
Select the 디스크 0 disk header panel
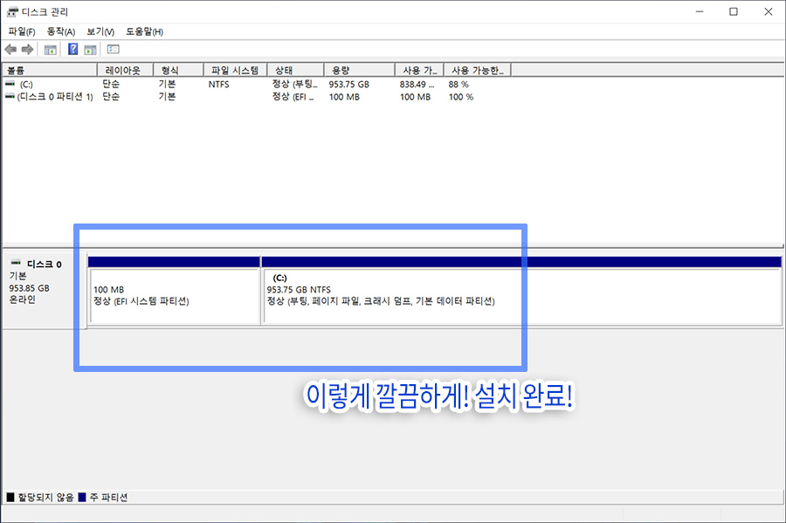(x=45, y=291)
